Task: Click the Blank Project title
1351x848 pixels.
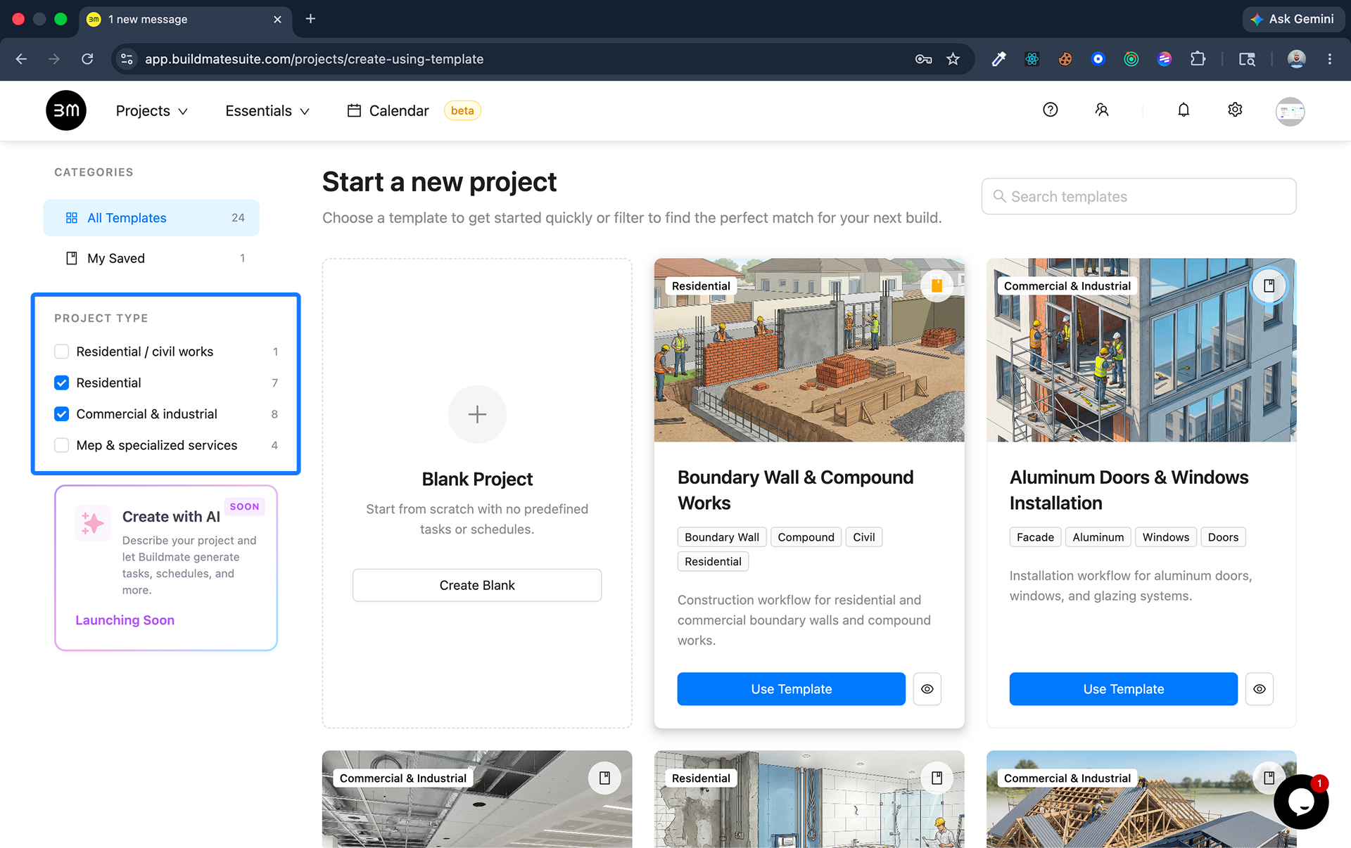Action: tap(477, 480)
